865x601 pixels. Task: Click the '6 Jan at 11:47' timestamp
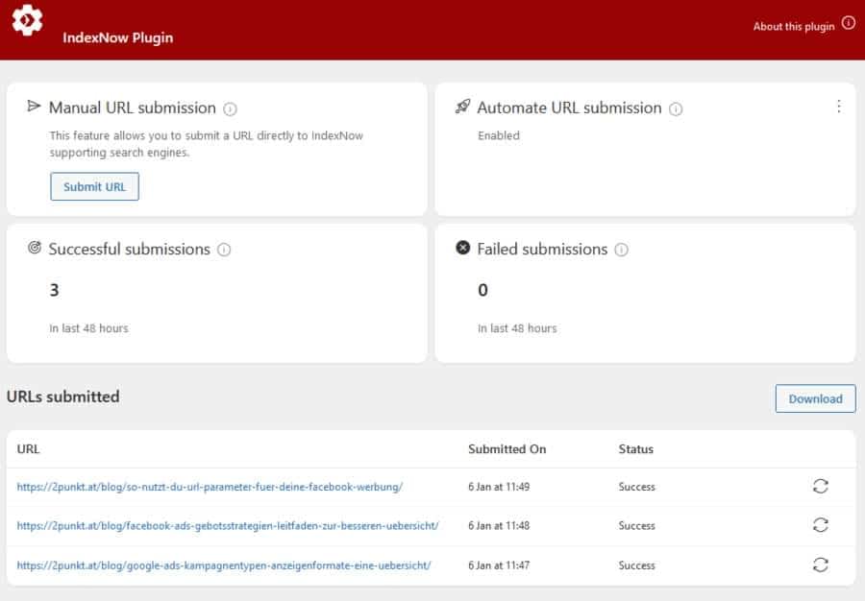499,565
